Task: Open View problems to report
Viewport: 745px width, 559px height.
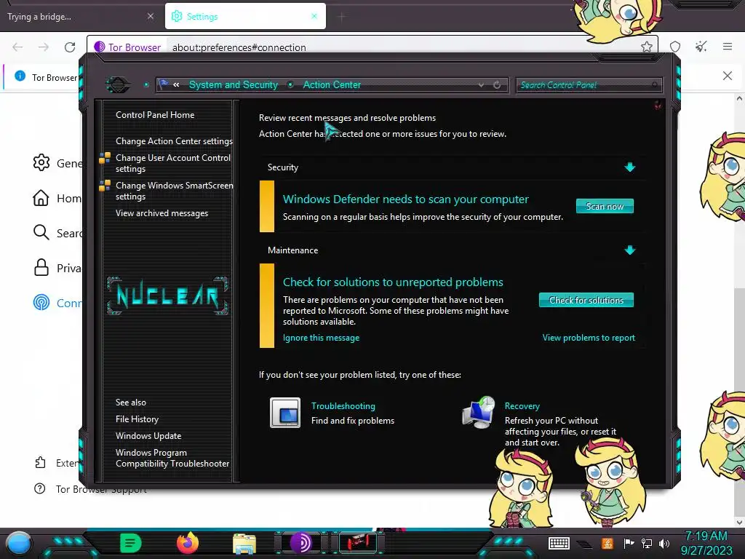Action: click(589, 338)
